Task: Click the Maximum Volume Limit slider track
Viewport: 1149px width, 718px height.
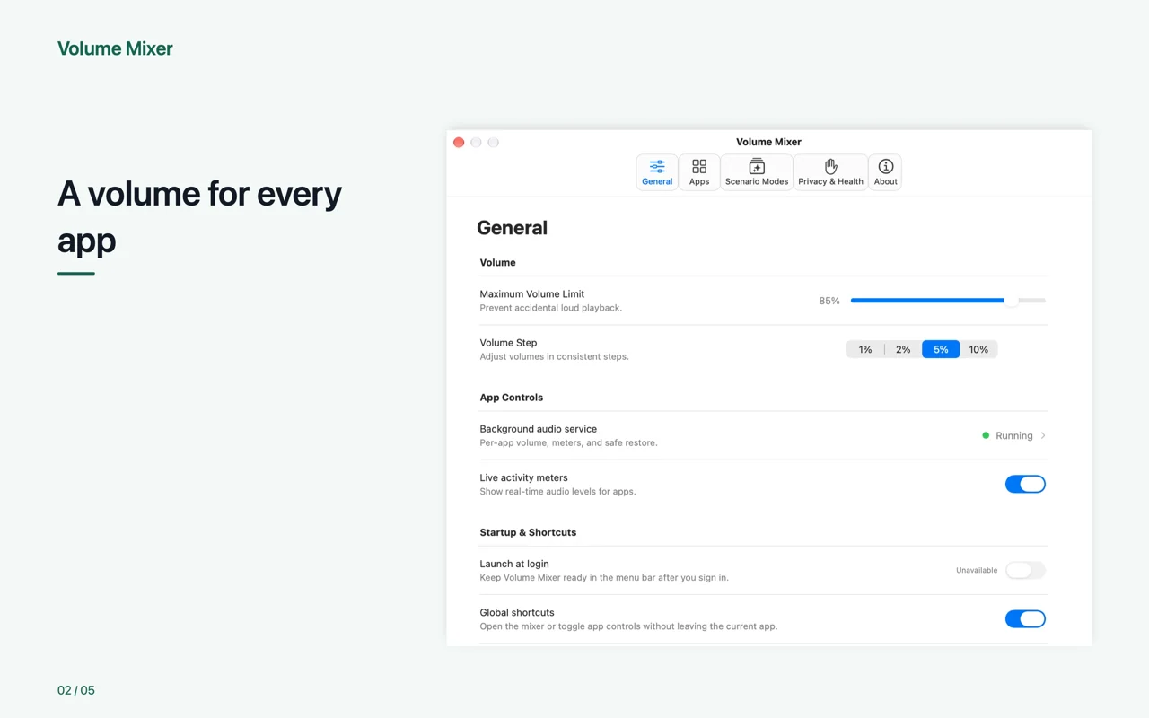Action: tap(948, 301)
